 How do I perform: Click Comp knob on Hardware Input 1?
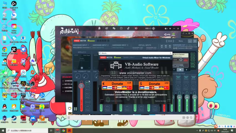(78, 76)
